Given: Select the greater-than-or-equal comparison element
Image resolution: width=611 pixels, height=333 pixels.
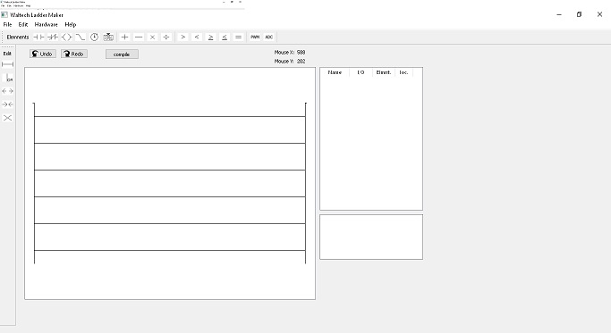Looking at the screenshot, I should (x=210, y=37).
